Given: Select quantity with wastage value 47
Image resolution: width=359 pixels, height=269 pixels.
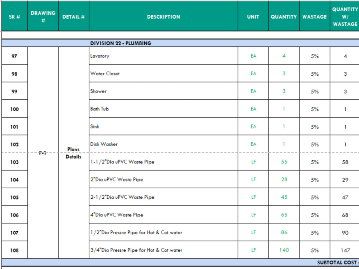Looking at the screenshot, I should [345, 197].
